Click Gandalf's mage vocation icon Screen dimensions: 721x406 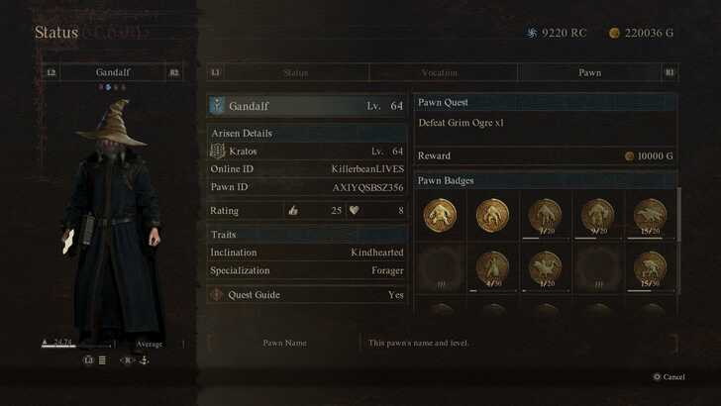(x=217, y=105)
